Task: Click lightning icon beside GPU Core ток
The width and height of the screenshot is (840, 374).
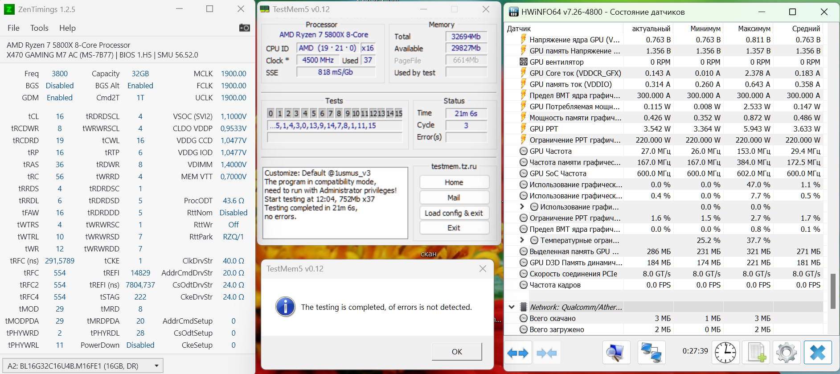Action: 524,73
